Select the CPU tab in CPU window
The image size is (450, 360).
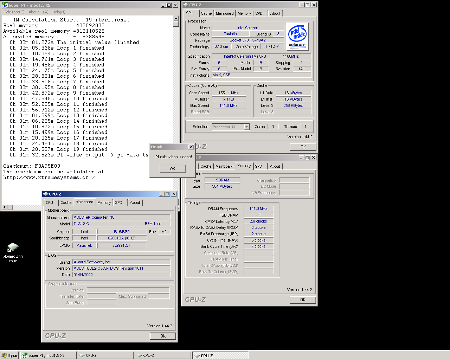pos(190,13)
